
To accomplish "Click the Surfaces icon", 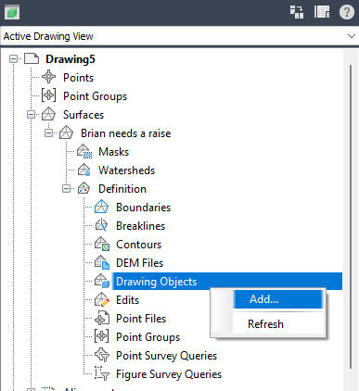I will pyautogui.click(x=48, y=114).
